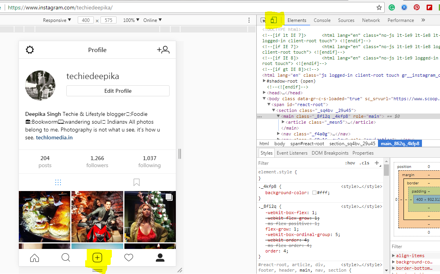Click #fff background-color swatch
The height and width of the screenshot is (274, 440).
coord(314,193)
